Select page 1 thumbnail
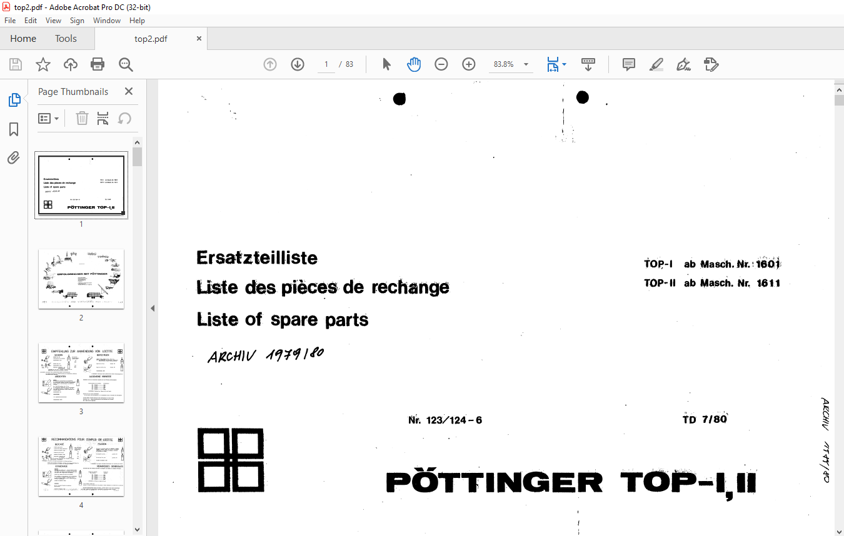This screenshot has width=844, height=536. point(81,185)
